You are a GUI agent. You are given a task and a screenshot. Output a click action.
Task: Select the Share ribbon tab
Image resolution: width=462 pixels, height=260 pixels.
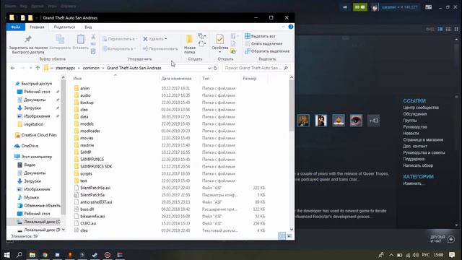click(x=64, y=27)
